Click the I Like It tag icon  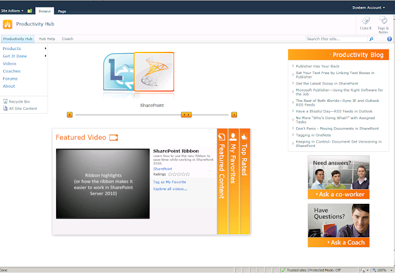click(366, 20)
